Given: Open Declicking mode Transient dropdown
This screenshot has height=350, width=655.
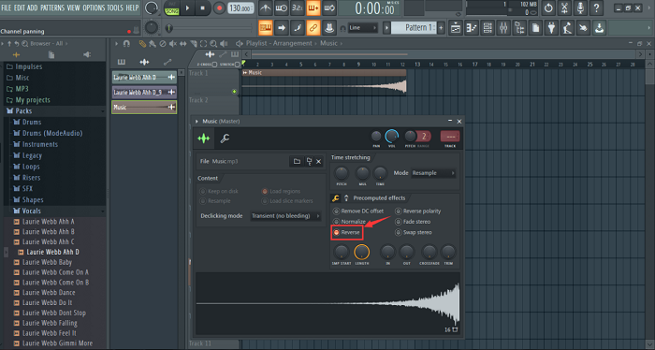Looking at the screenshot, I should click(285, 216).
